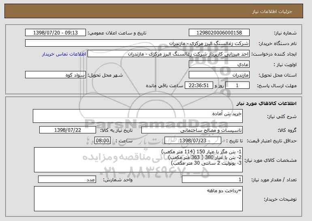Click the counting unit field عدد
The height and width of the screenshot is (221, 312).
pos(67,179)
